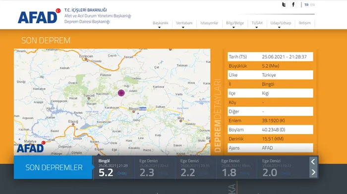Click the SON DEPREMLER blue button

(x=53, y=167)
